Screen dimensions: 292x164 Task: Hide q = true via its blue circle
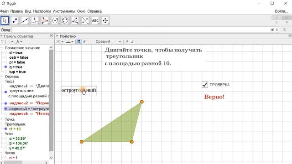pos(6,67)
